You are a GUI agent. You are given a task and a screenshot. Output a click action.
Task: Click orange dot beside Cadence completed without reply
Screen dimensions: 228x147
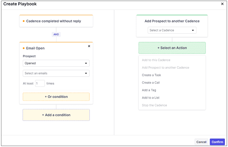[24, 21]
